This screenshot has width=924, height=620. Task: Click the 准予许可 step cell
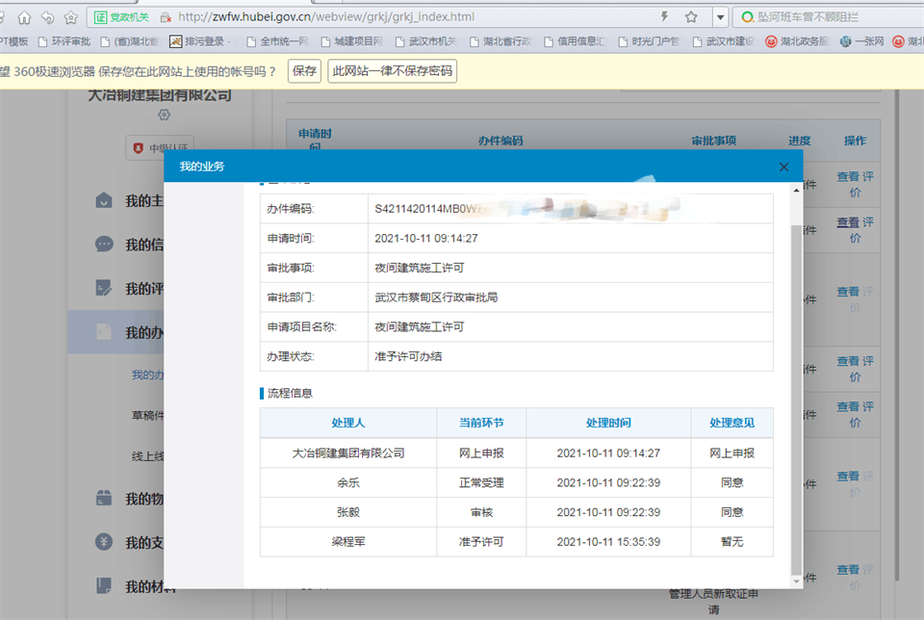pos(481,541)
